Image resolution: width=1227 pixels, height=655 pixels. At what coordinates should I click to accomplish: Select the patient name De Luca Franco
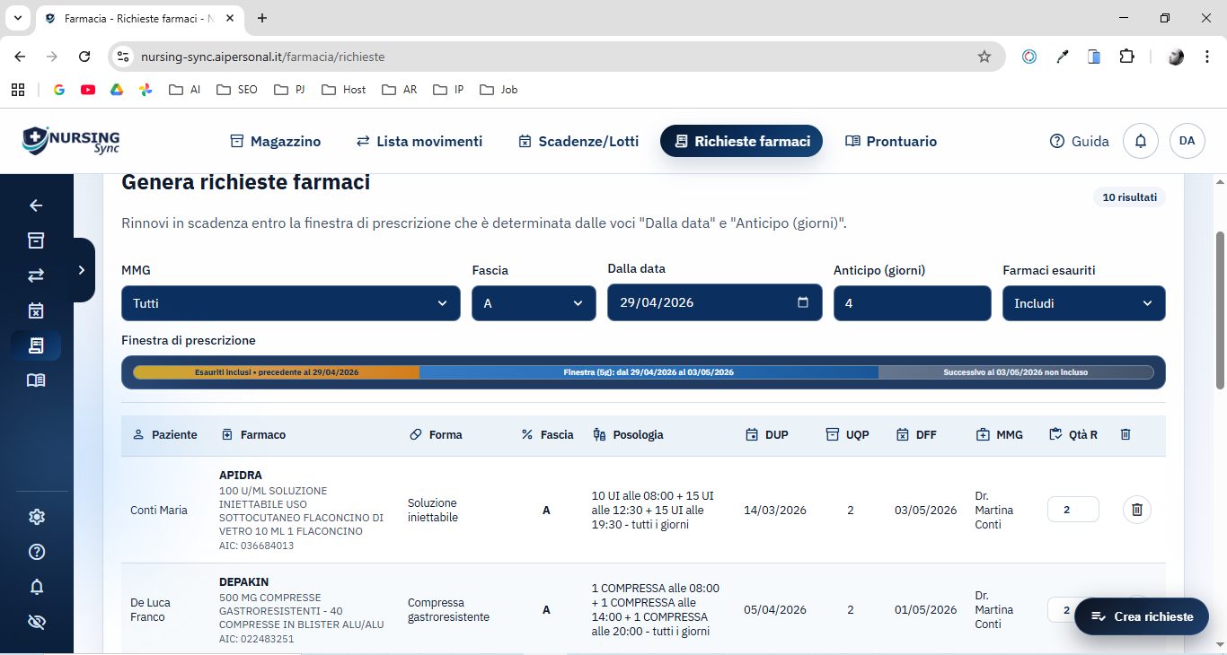[150, 610]
